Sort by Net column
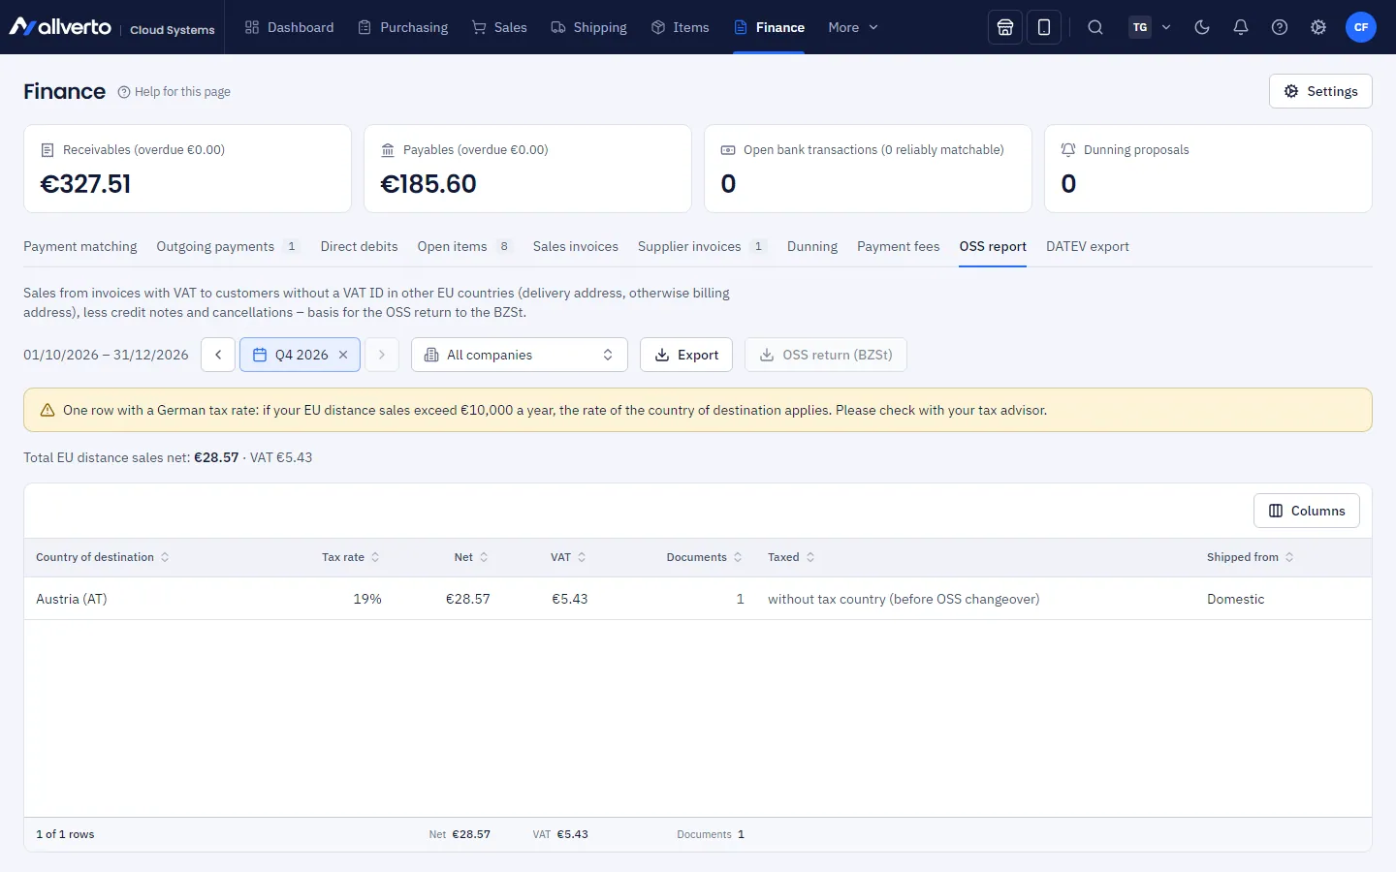Viewport: 1396px width, 872px height. click(x=471, y=557)
